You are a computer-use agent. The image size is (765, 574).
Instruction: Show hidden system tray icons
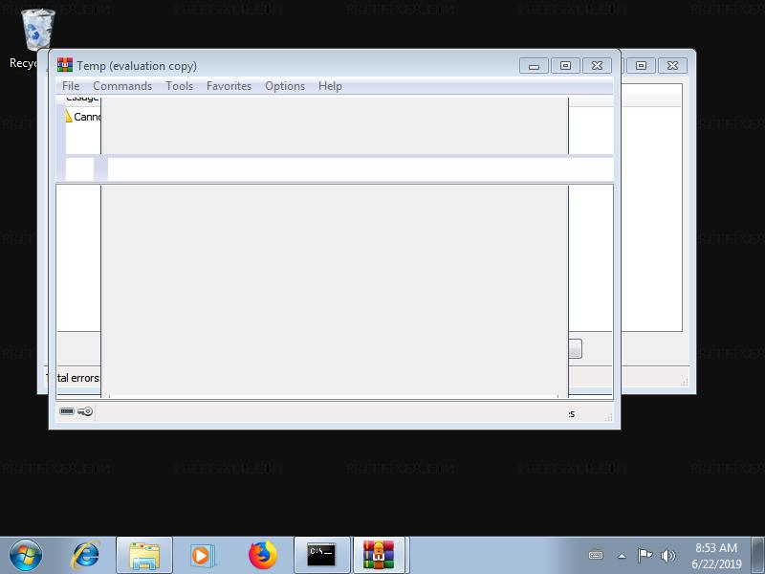pyautogui.click(x=622, y=556)
